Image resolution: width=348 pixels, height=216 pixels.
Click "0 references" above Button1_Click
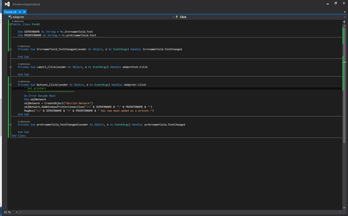coord(24,82)
